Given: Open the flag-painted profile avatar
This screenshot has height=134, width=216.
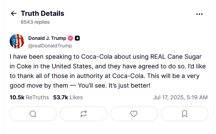Looking at the screenshot, I should tap(17, 41).
